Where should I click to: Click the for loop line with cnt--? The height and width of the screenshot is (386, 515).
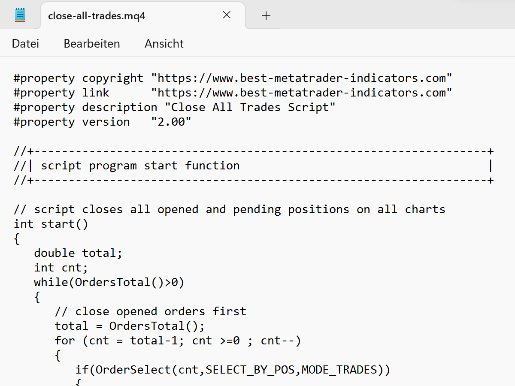click(177, 340)
